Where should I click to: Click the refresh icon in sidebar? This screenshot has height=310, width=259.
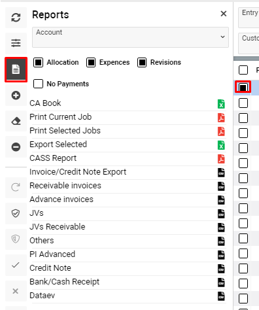pos(16,18)
